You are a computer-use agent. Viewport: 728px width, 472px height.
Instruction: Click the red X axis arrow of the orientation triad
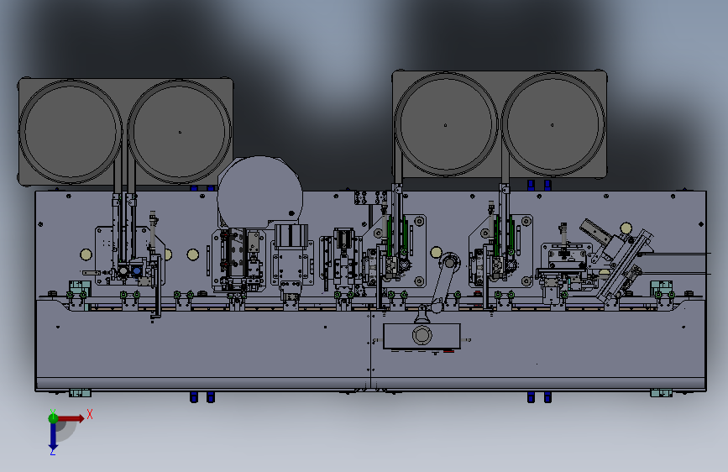pyautogui.click(x=71, y=418)
